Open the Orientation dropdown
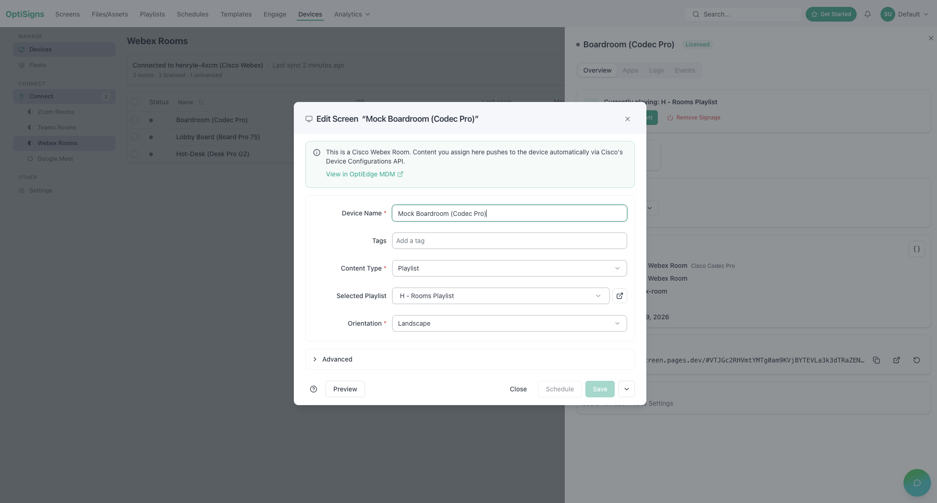937x503 pixels. tap(509, 323)
